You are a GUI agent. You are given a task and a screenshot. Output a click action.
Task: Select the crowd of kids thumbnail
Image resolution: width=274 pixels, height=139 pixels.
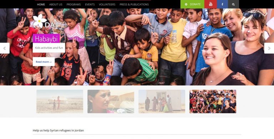coord(213,102)
